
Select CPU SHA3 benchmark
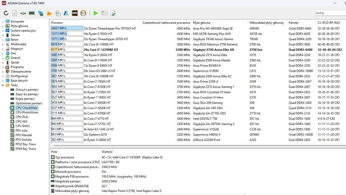coord(22,126)
